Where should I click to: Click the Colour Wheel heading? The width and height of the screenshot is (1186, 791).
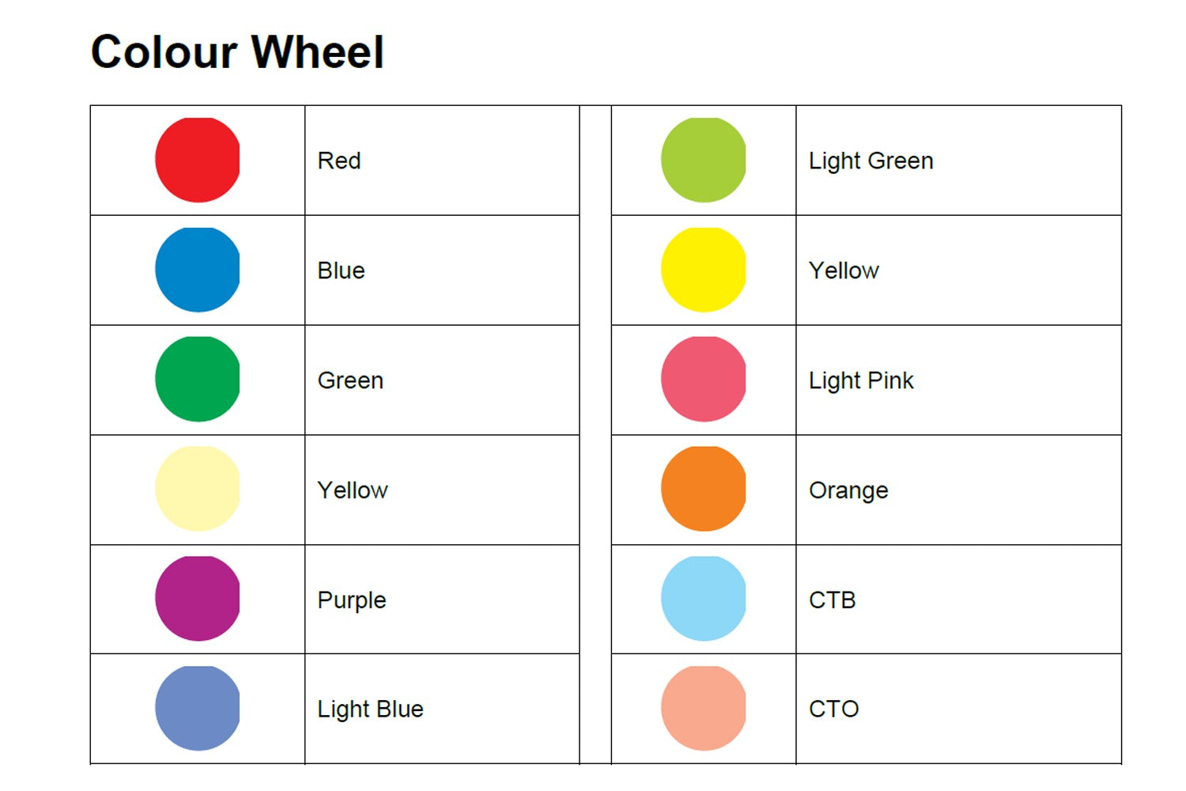[237, 52]
